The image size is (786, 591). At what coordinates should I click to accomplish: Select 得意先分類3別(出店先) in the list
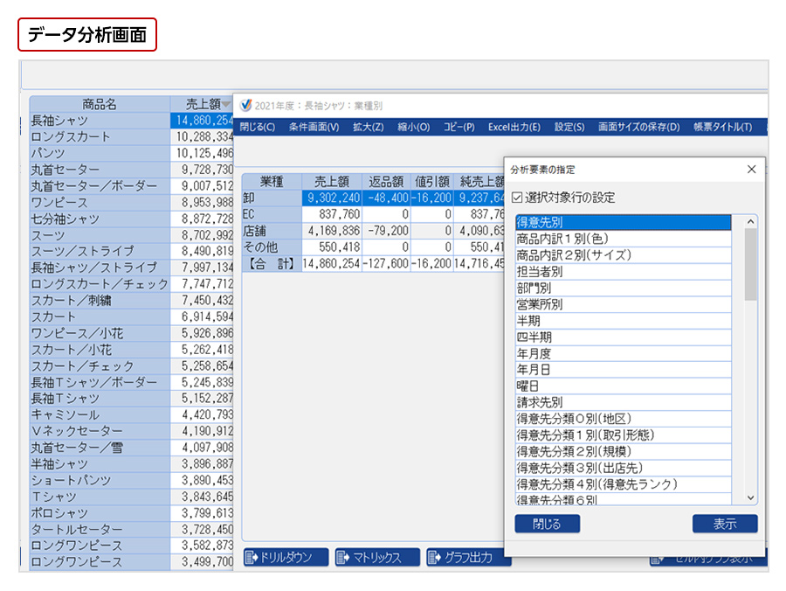(x=624, y=468)
